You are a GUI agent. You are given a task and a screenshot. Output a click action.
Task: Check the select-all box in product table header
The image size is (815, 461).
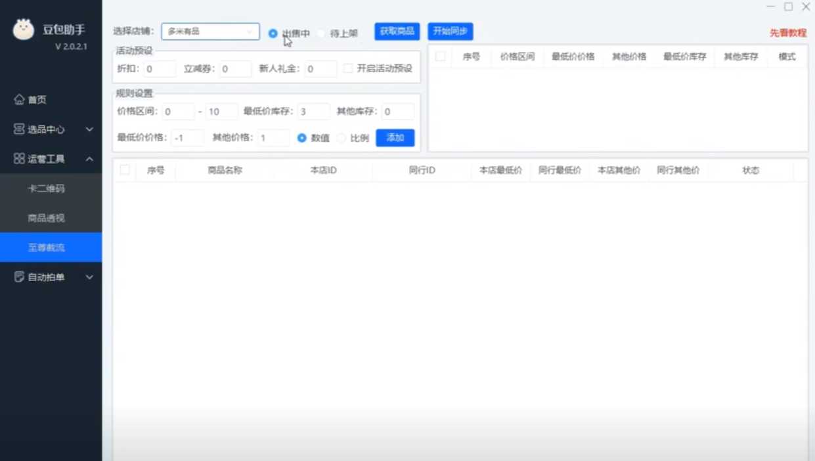tap(125, 170)
